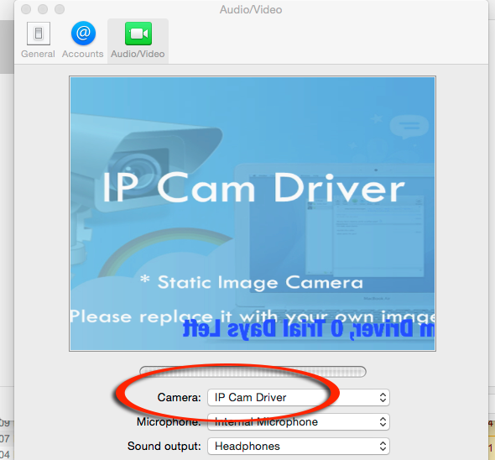Image resolution: width=495 pixels, height=460 pixels.
Task: Open the Camera dropdown showing IP Cam Driver
Action: (x=299, y=397)
